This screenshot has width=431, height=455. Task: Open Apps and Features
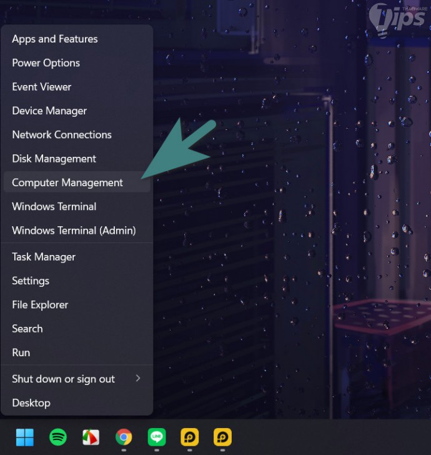click(x=77, y=39)
